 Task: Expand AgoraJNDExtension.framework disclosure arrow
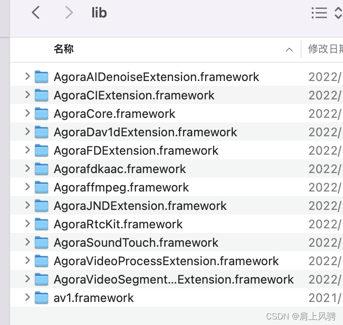[x=27, y=205]
